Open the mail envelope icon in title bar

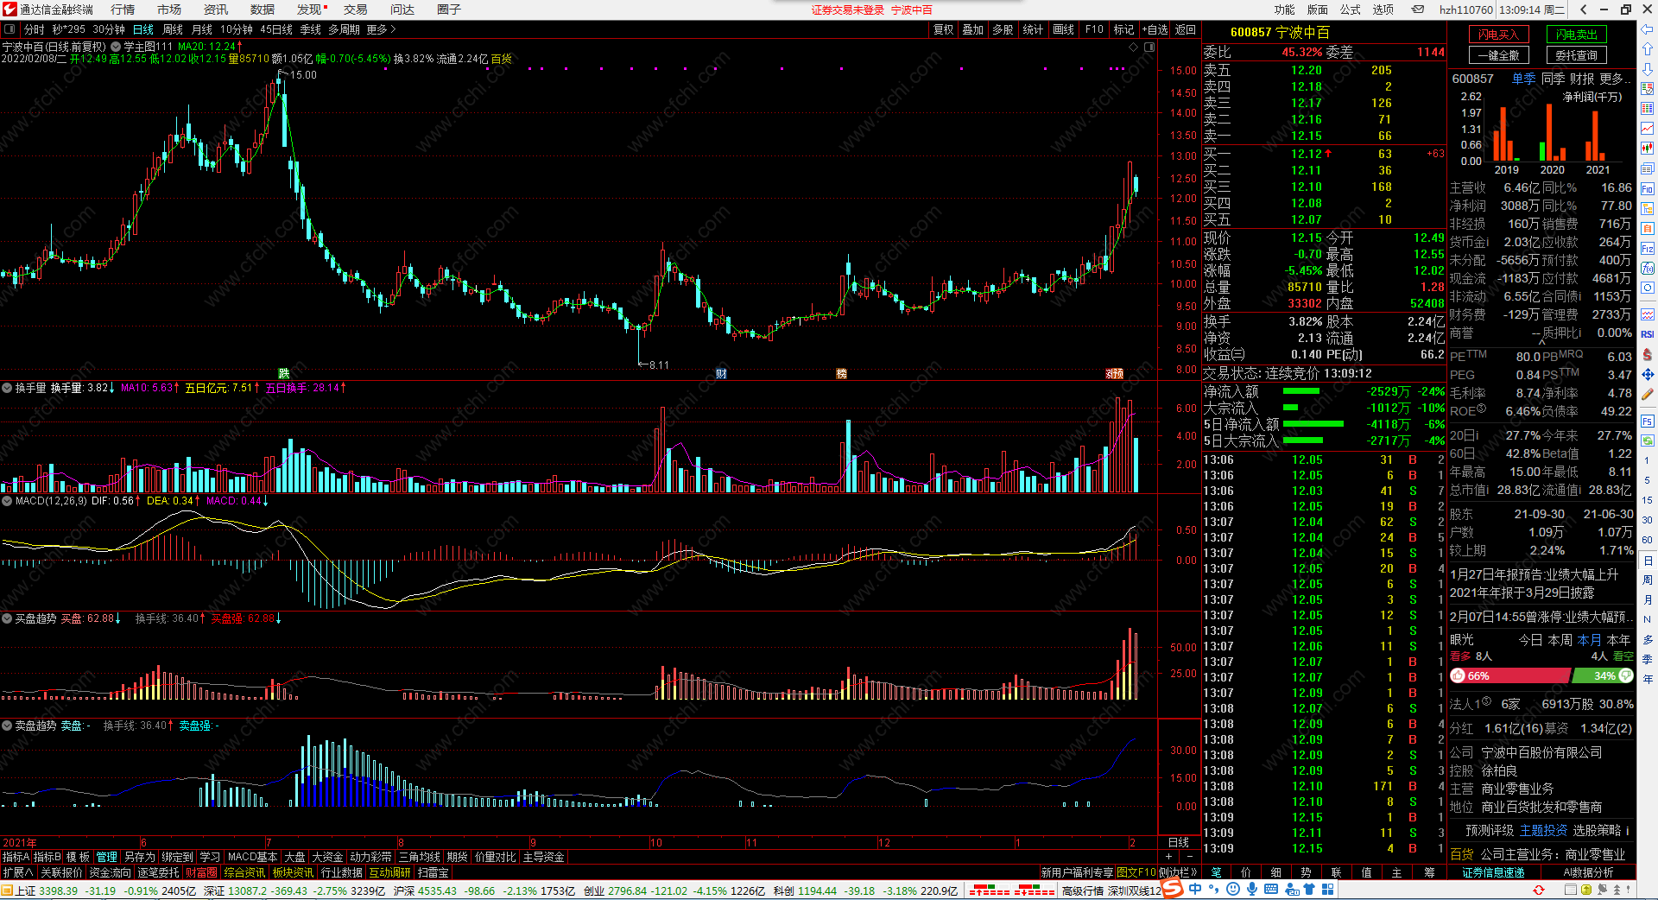pos(1418,10)
